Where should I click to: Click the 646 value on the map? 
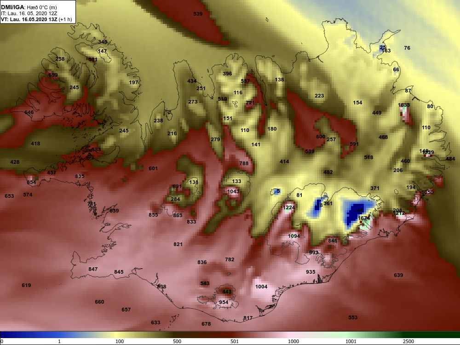tap(29, 112)
